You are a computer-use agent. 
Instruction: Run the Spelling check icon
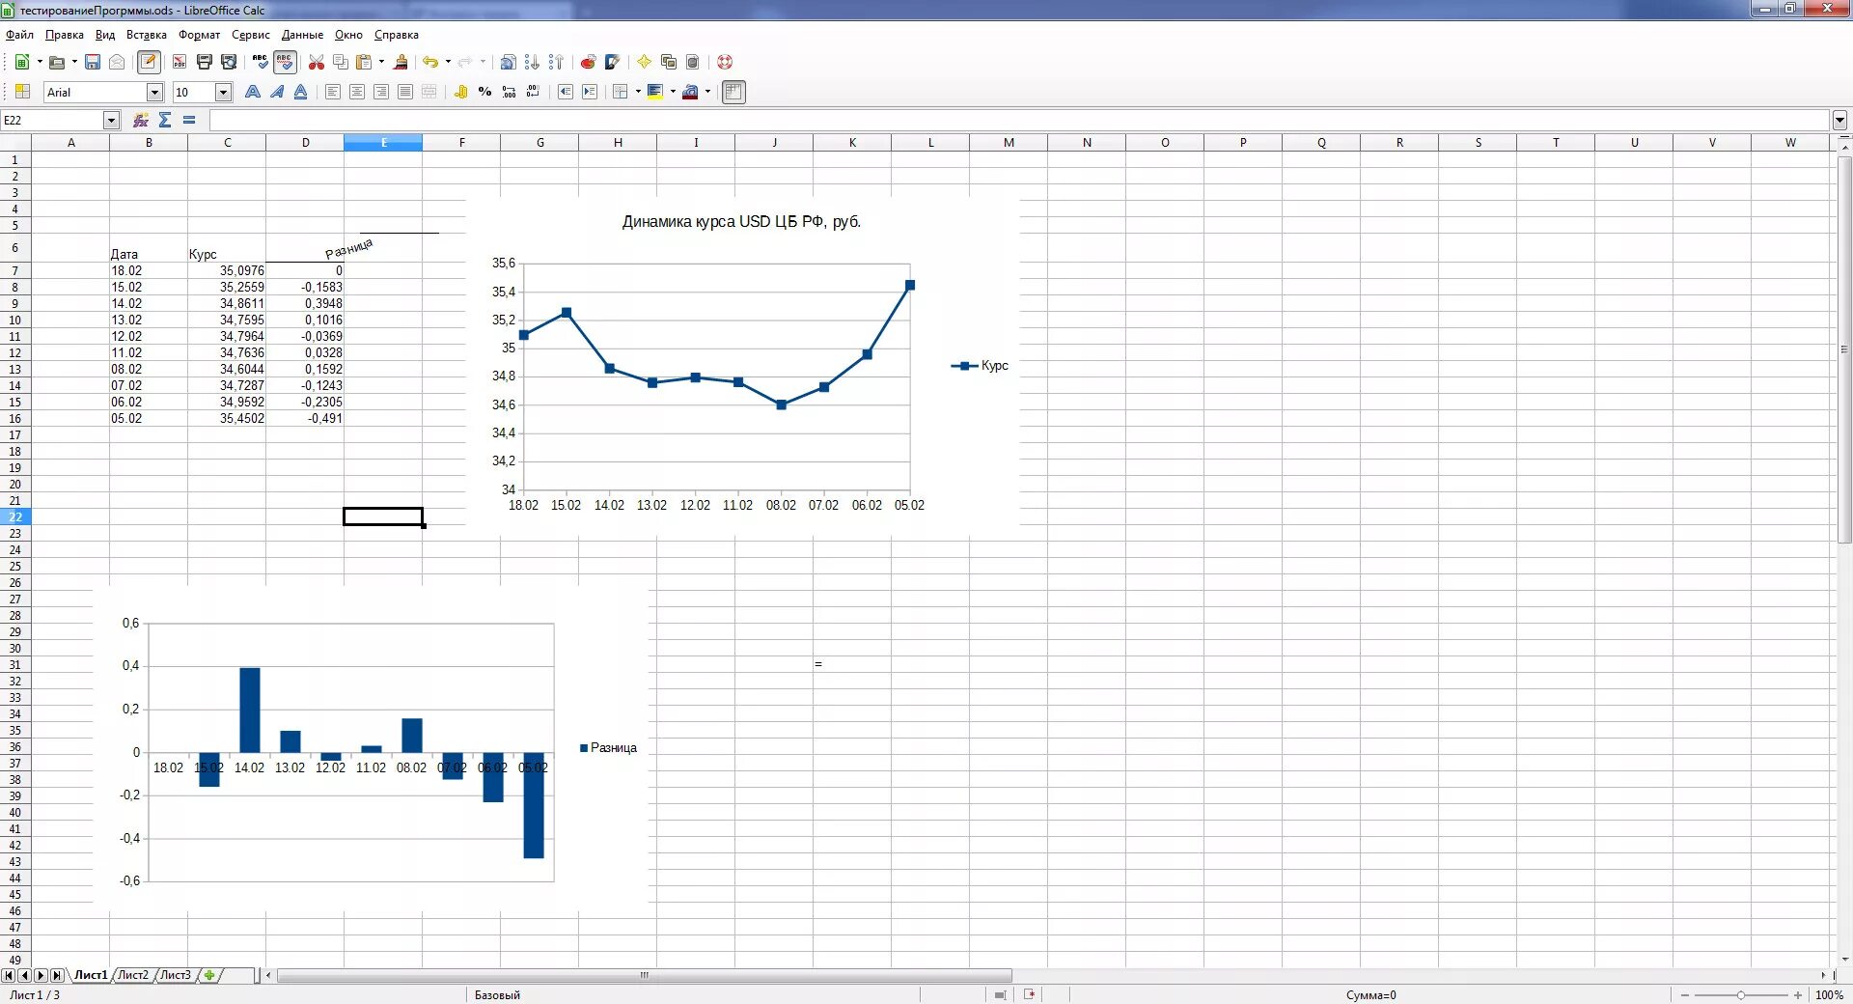[260, 62]
